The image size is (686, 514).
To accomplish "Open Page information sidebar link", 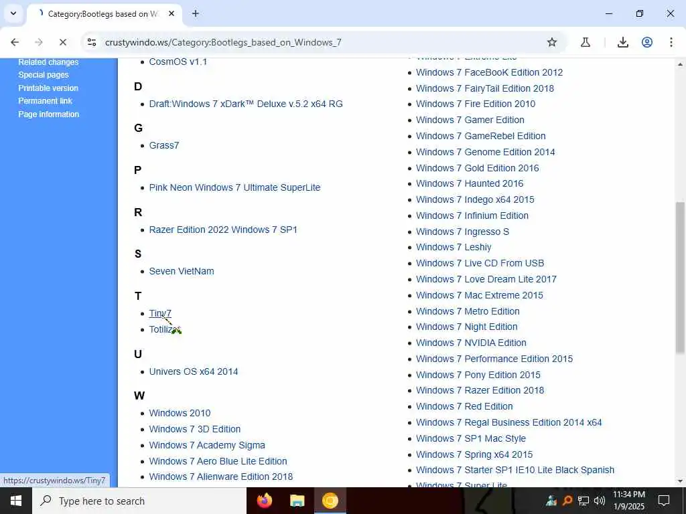I will 48,114.
